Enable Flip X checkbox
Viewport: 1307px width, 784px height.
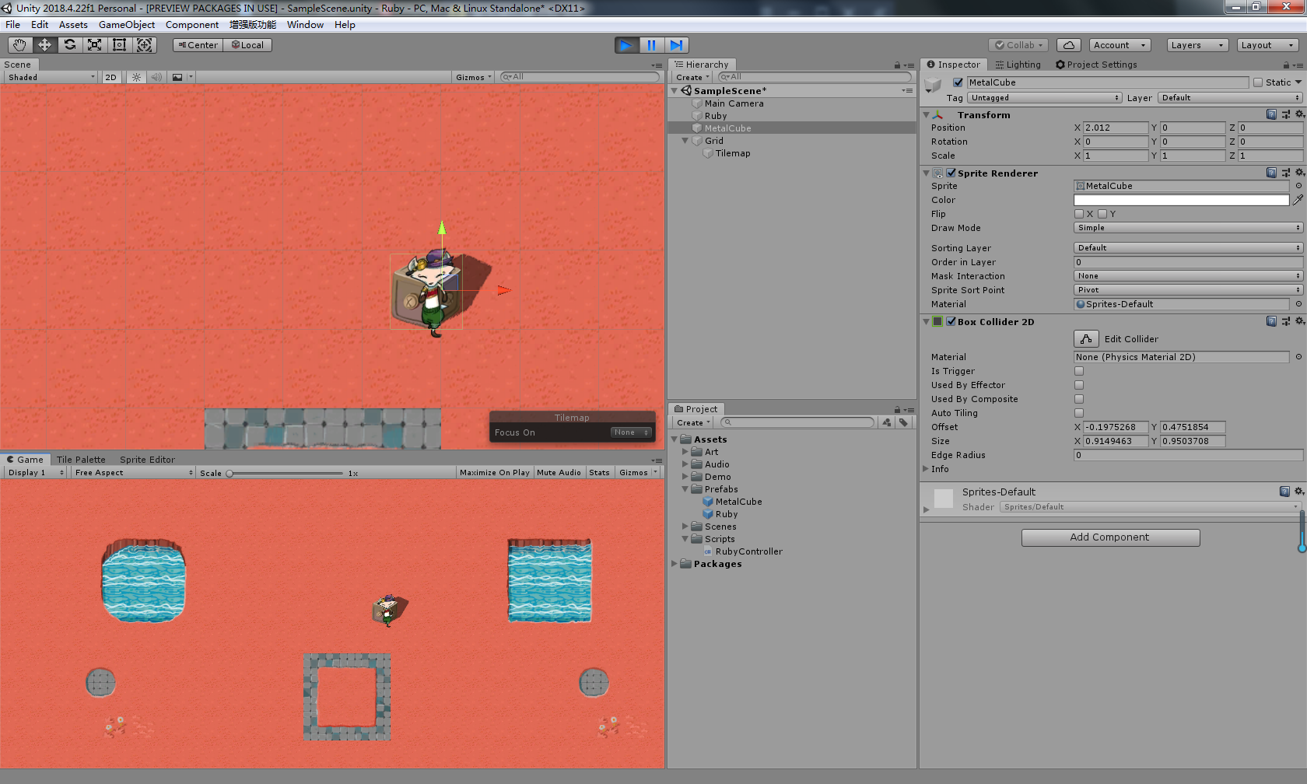tap(1079, 214)
